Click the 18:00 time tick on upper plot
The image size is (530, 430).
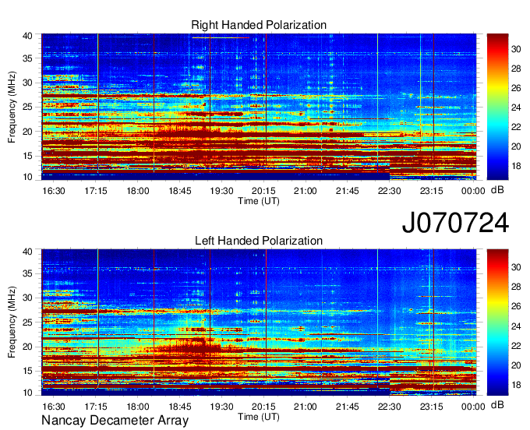point(138,191)
